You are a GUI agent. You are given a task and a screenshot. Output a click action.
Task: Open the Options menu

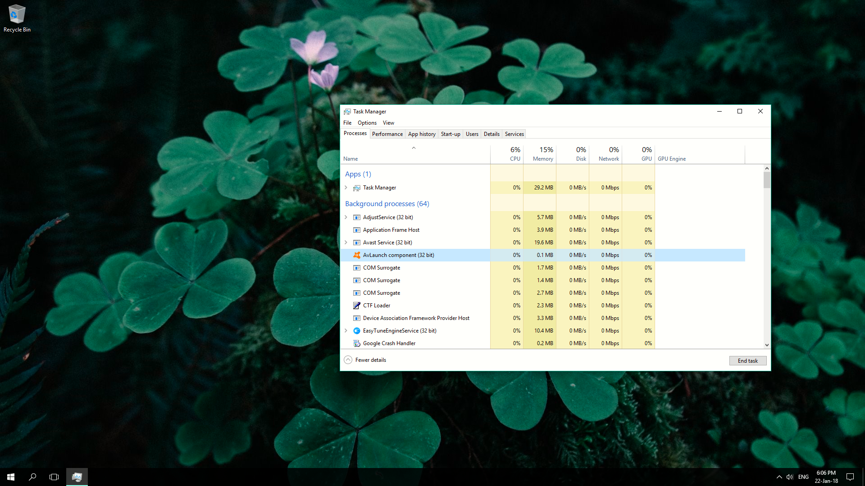click(x=367, y=123)
